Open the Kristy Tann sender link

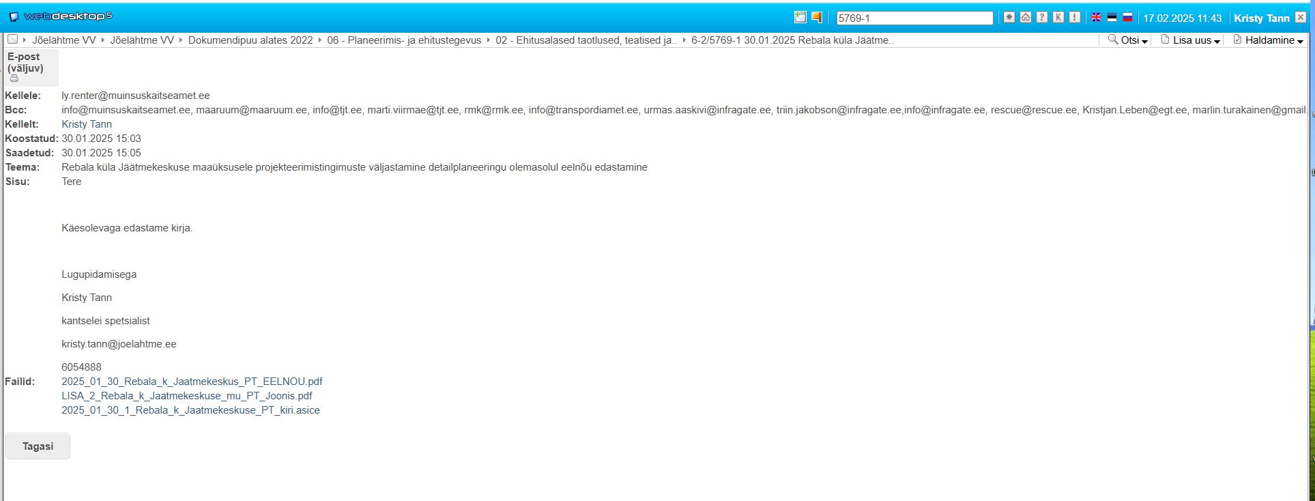(87, 124)
